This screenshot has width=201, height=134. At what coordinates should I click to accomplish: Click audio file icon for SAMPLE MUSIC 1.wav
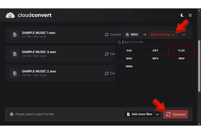point(15,35)
